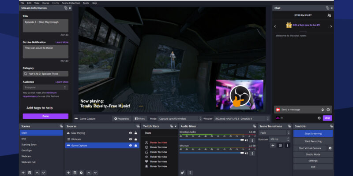Add a new scene with plus icon
This screenshot has height=176, width=353.
coord(23,172)
